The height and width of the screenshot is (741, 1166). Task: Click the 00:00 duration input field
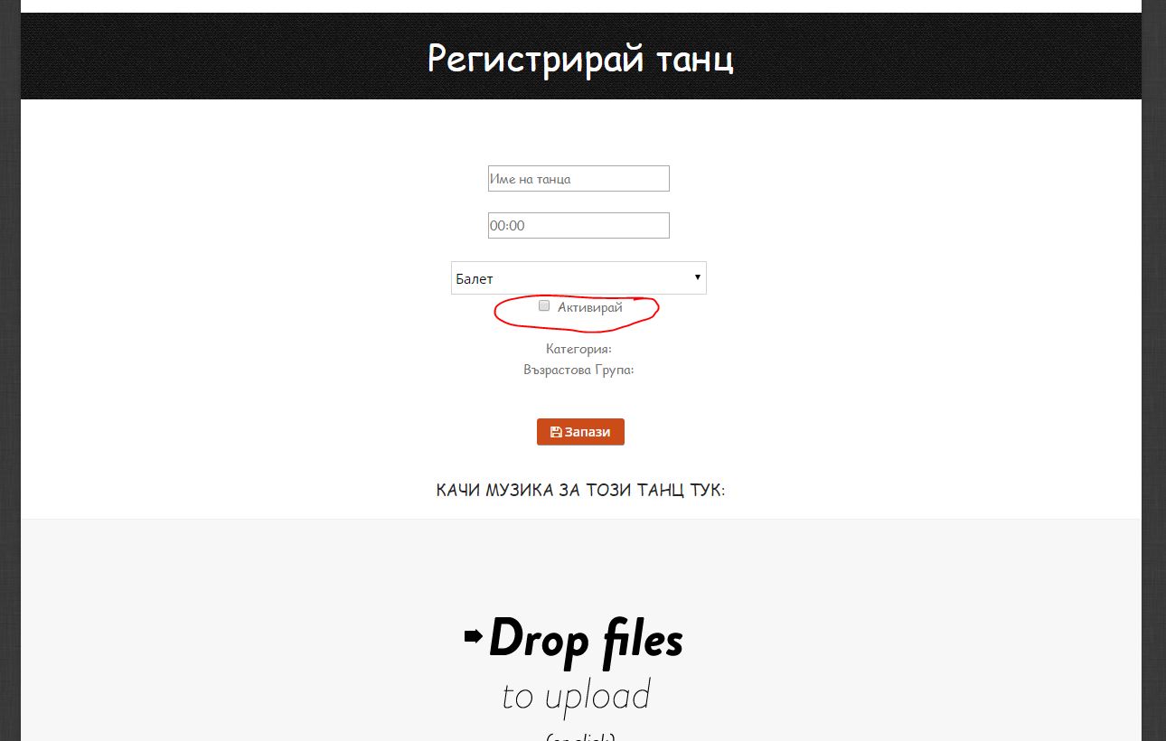[578, 225]
